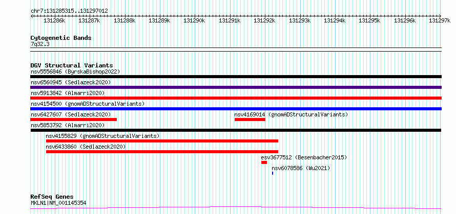Click the red nsv4169014 variant bar

250,120
